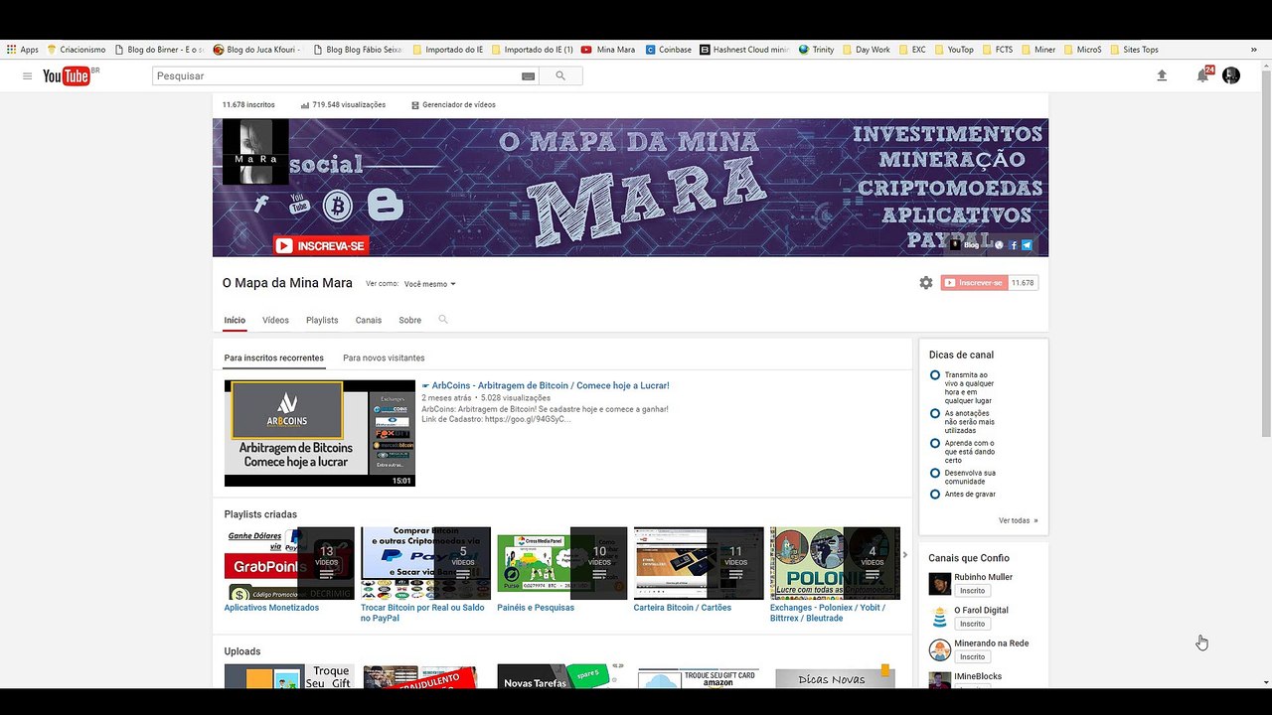The image size is (1272, 715).
Task: Open the 'FCTS' bookmark folder
Action: point(997,50)
